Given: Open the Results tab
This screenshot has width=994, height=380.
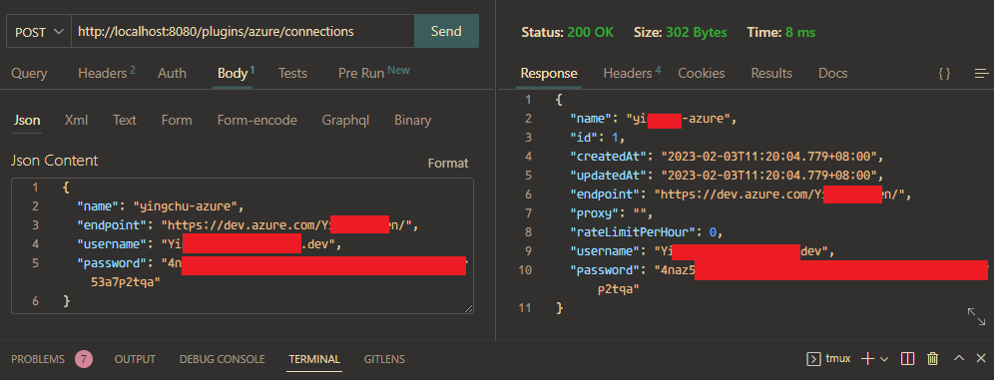Looking at the screenshot, I should click(x=771, y=74).
